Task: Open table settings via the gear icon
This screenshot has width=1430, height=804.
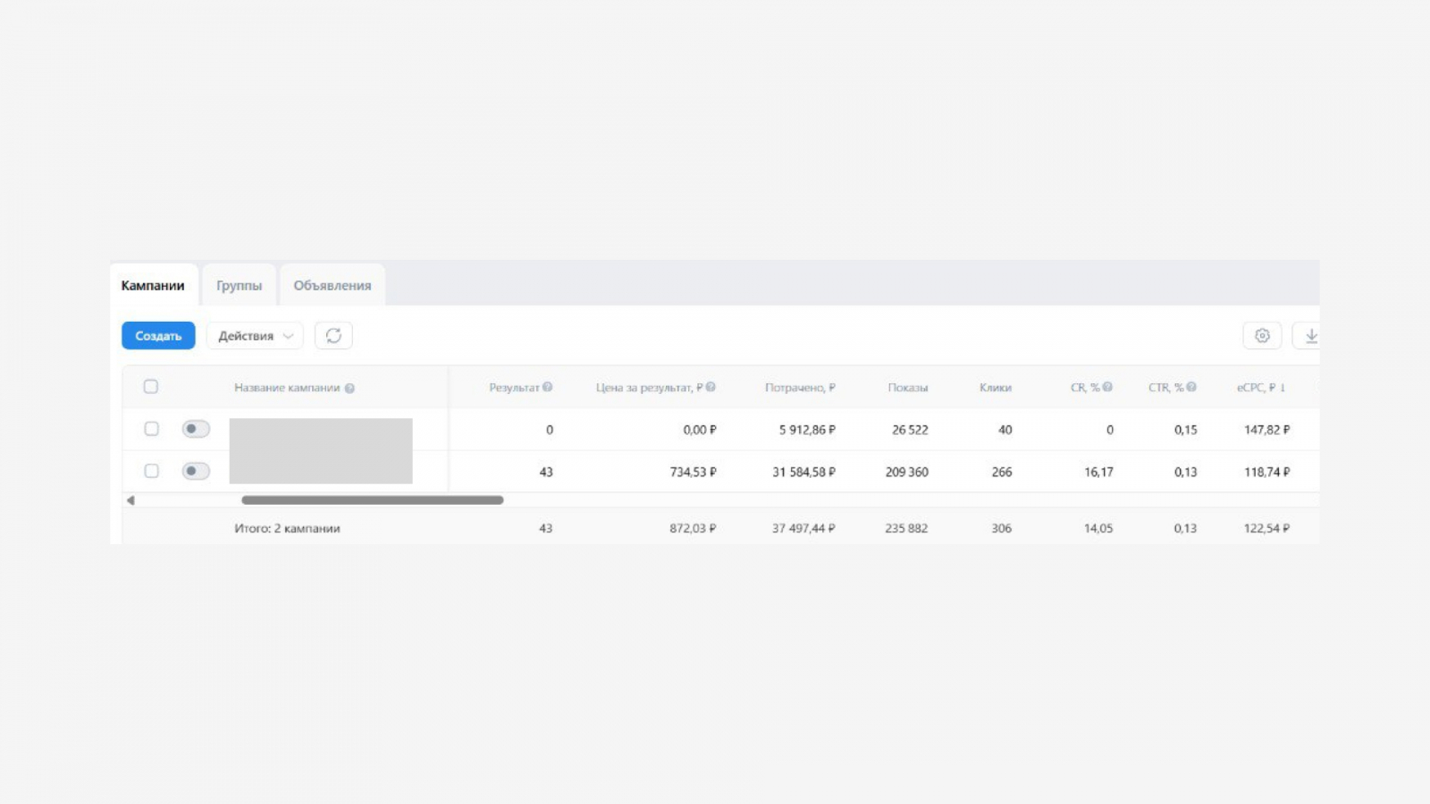Action: pos(1262,336)
